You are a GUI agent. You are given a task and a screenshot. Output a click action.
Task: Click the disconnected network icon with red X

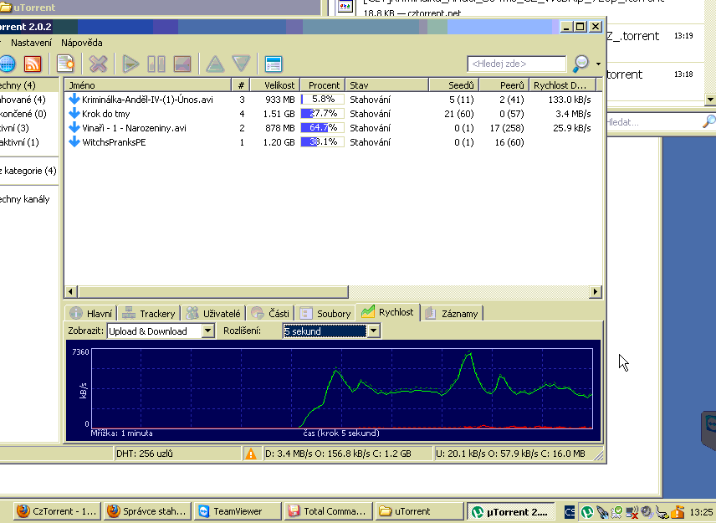tap(632, 512)
